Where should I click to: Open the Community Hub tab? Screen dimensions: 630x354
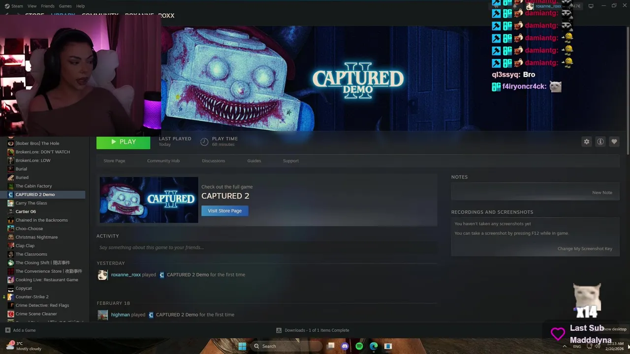pyautogui.click(x=163, y=161)
